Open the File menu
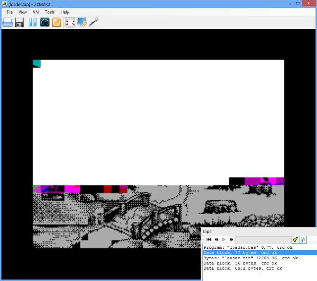Image resolution: width=317 pixels, height=281 pixels. click(9, 12)
